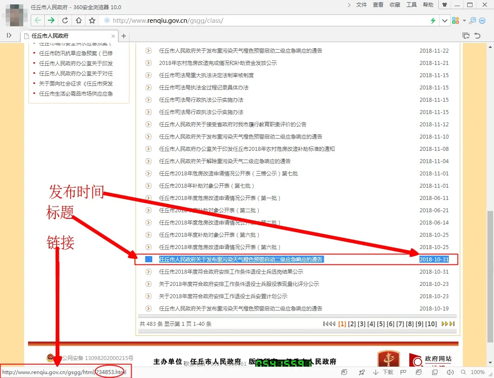Click the next pages double-arrow icon
Viewport: 494px width, 378px height.
click(444, 324)
